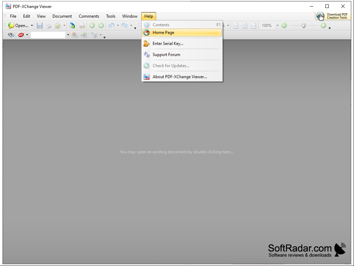Viewport: 354px width, 266px height.
Task: Open About PDF-XChange Viewer dialog
Action: 182,77
